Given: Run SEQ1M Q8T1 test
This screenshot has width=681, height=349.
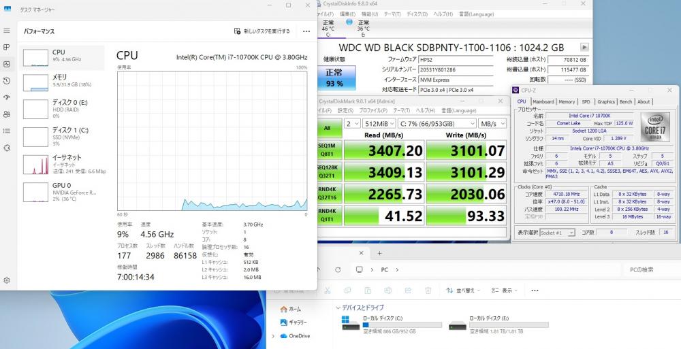Looking at the screenshot, I should 330,150.
